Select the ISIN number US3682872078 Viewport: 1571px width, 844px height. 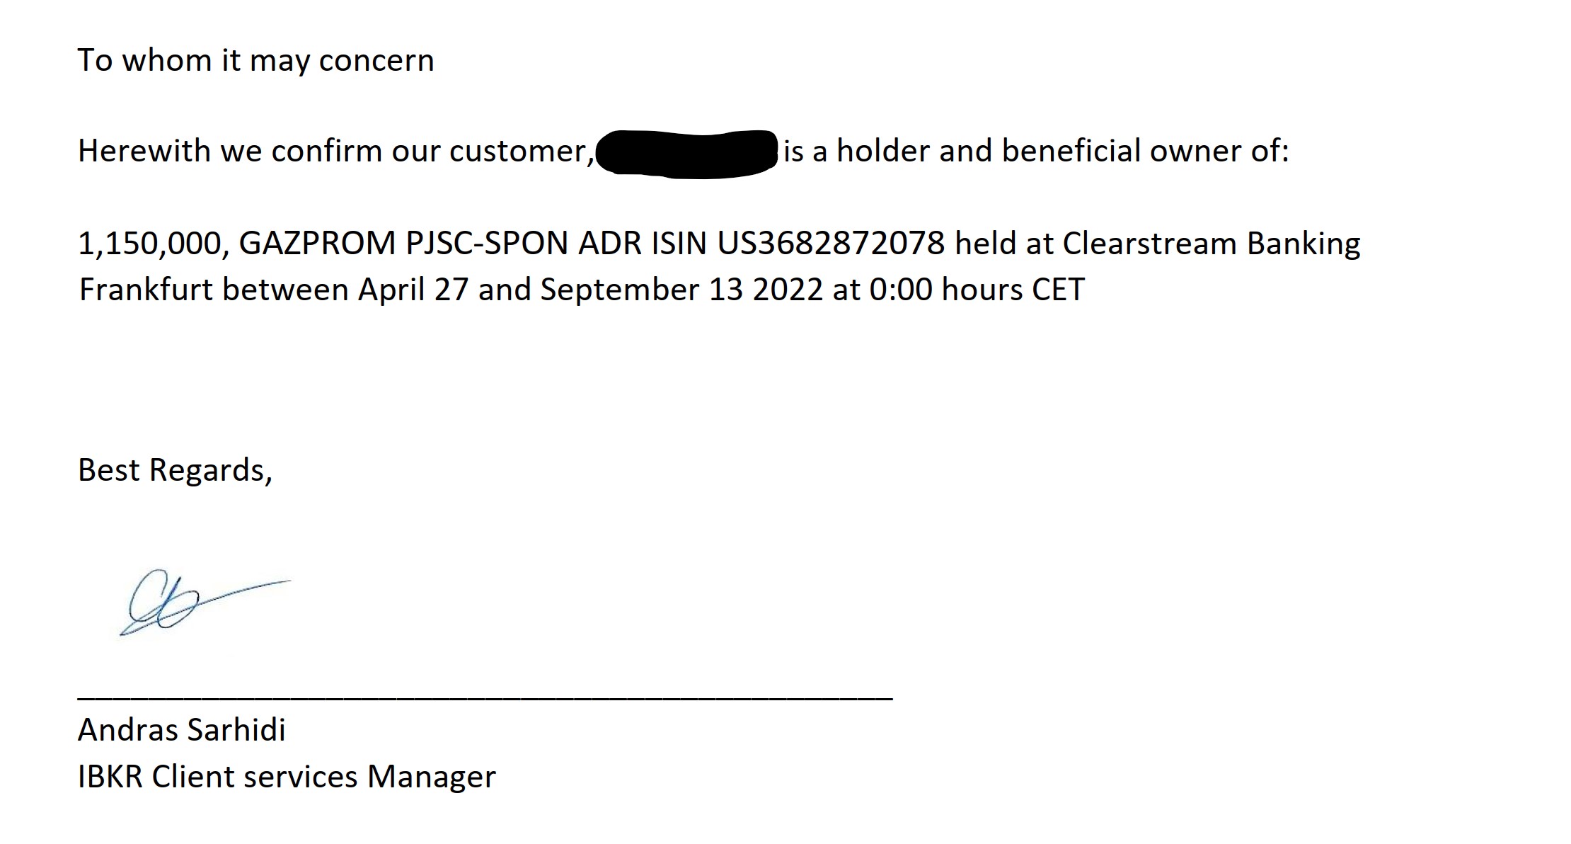point(831,244)
